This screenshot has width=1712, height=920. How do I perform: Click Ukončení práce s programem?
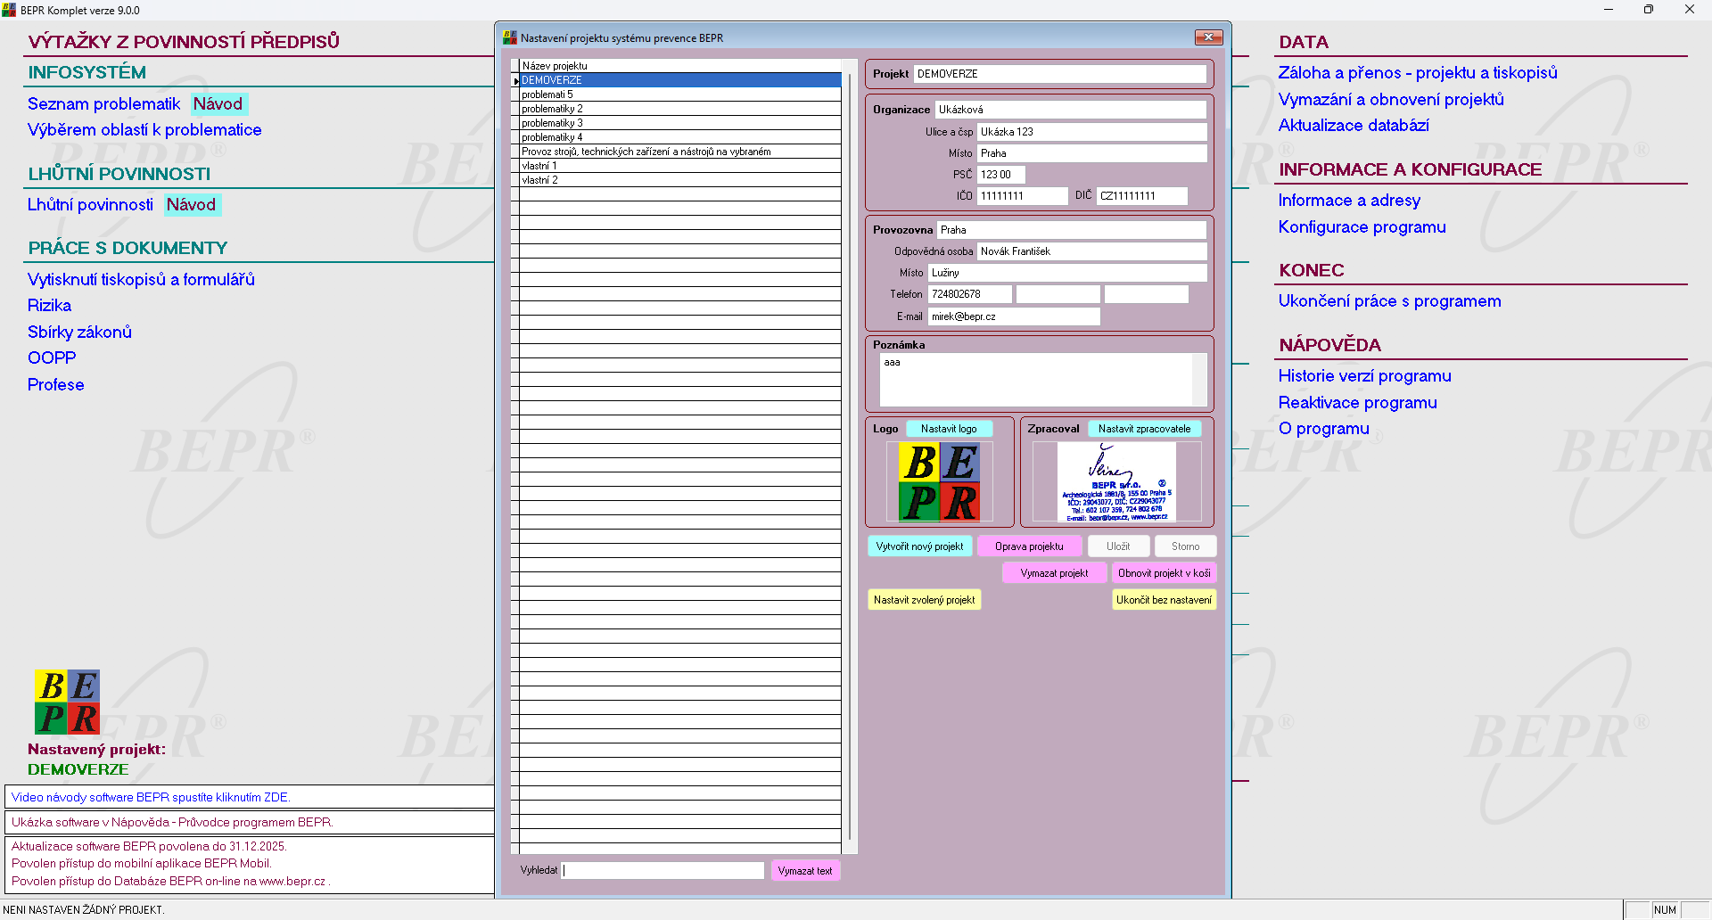(x=1389, y=301)
